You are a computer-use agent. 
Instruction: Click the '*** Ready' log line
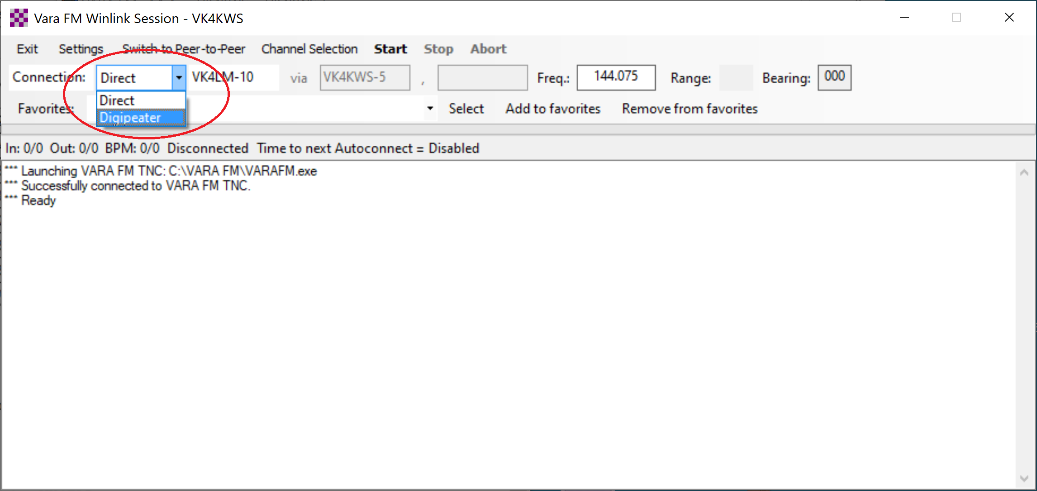(x=30, y=200)
